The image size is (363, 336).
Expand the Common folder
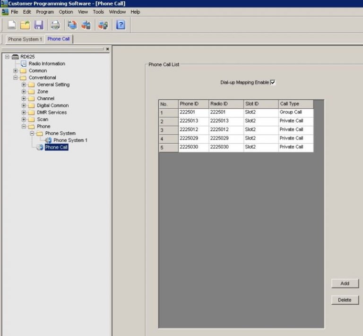tap(15, 70)
